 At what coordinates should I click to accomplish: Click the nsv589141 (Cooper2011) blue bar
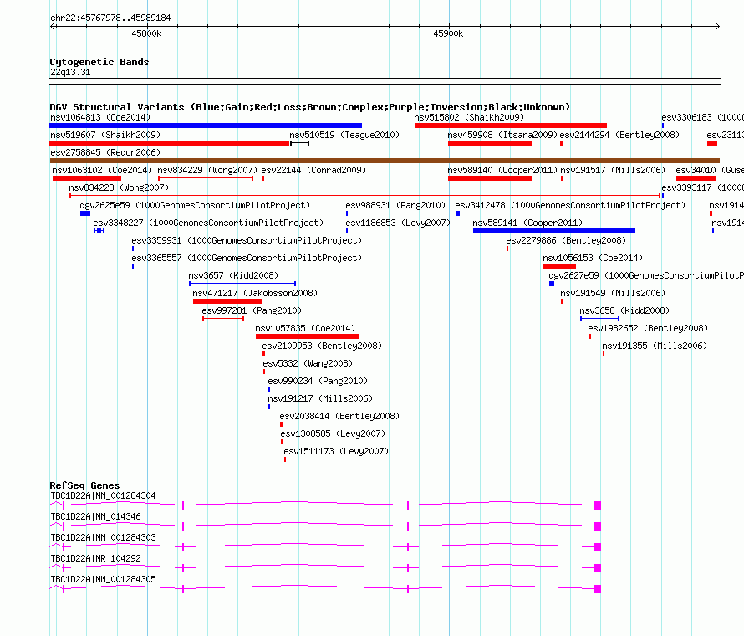click(x=554, y=231)
